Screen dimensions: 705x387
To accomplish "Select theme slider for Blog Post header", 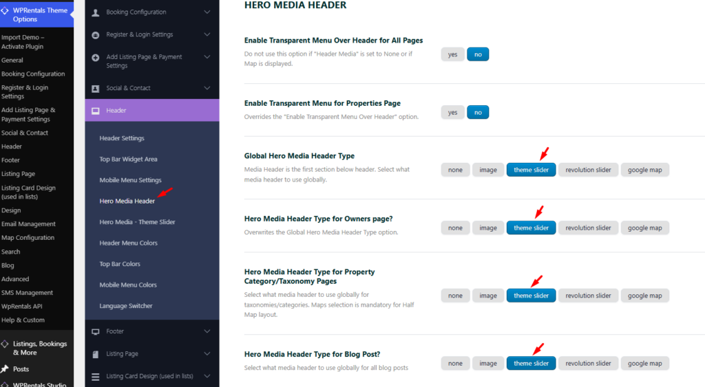I will pos(531,363).
